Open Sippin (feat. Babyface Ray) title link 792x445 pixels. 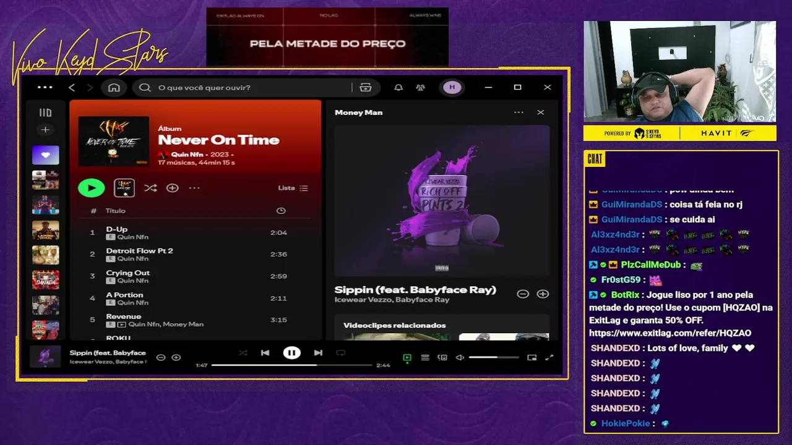pyautogui.click(x=415, y=289)
